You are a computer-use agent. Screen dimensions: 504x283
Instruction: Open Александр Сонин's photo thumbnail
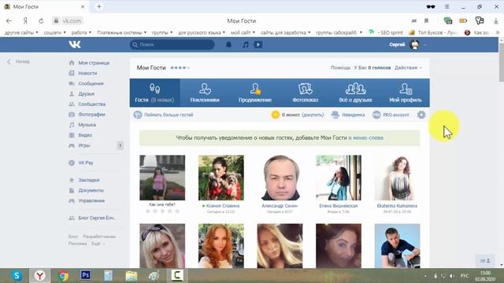pyautogui.click(x=280, y=178)
